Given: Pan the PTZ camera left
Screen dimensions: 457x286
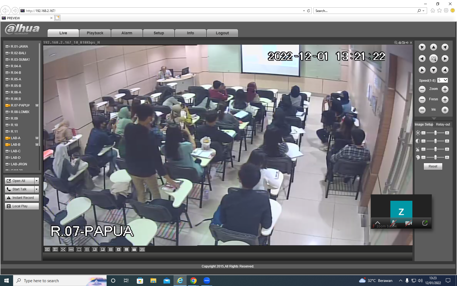Looking at the screenshot, I should point(422,59).
